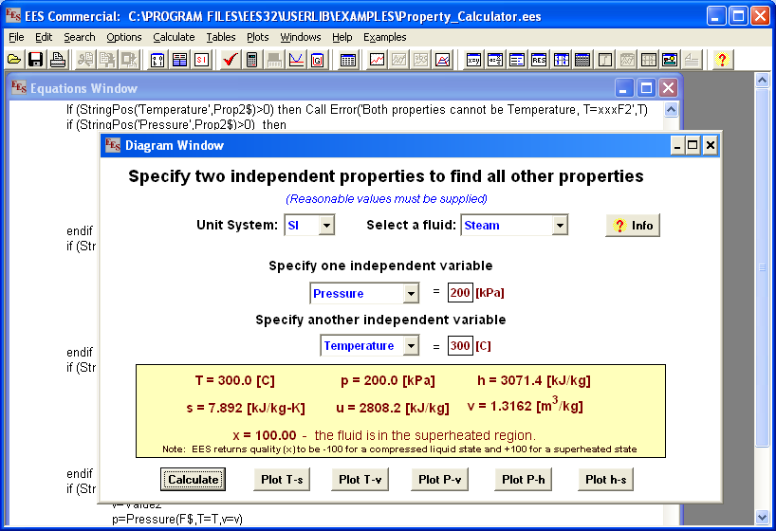This screenshot has width=776, height=531.
Task: Click the Plot T-s button
Action: pyautogui.click(x=282, y=480)
